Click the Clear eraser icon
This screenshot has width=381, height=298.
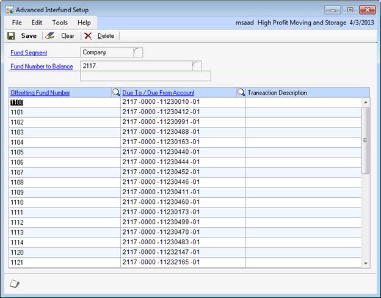pos(49,36)
